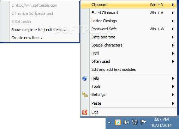Open the Settings menu entry

point(129,94)
